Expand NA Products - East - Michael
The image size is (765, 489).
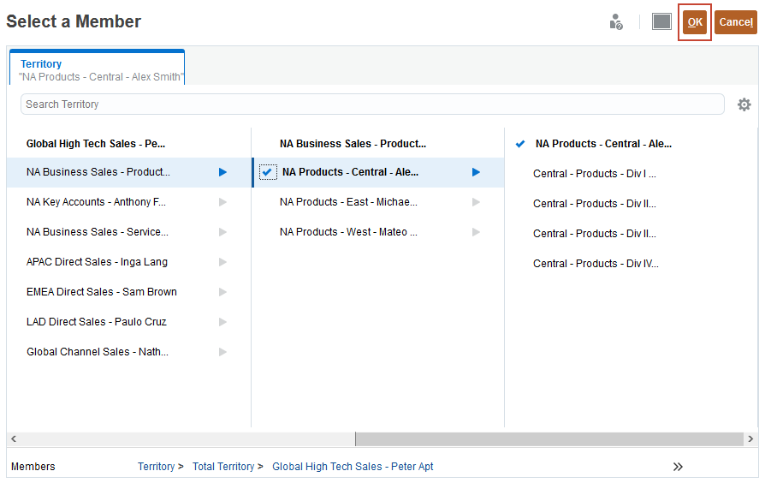[x=476, y=202]
